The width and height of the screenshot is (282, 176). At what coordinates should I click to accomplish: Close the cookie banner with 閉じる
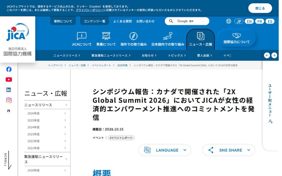click(x=260, y=8)
